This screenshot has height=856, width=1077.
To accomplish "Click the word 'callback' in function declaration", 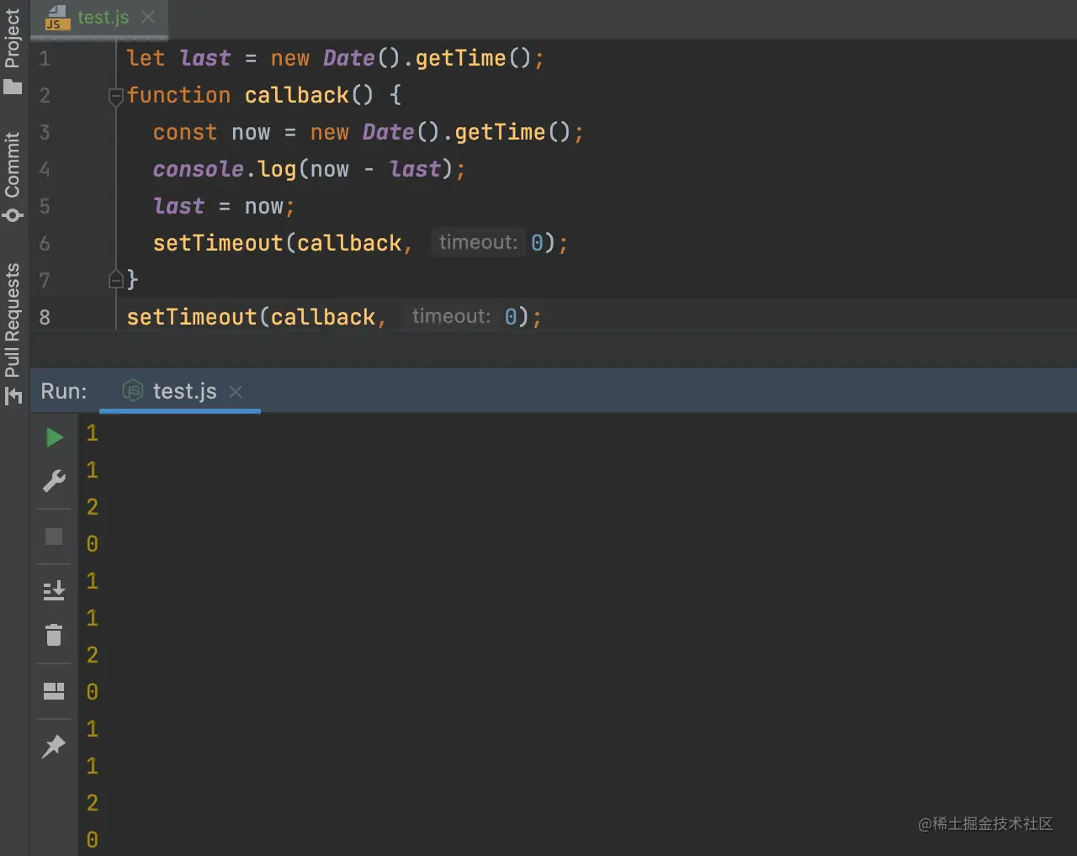I will (x=297, y=95).
